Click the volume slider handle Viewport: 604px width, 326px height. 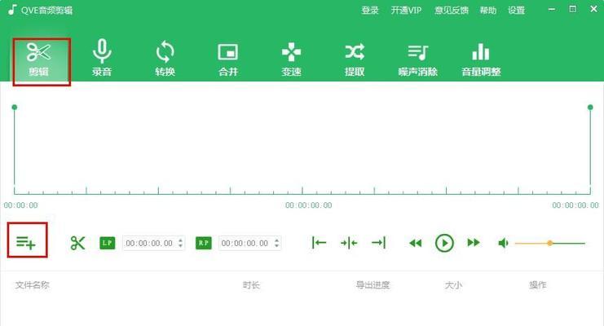pyautogui.click(x=550, y=243)
